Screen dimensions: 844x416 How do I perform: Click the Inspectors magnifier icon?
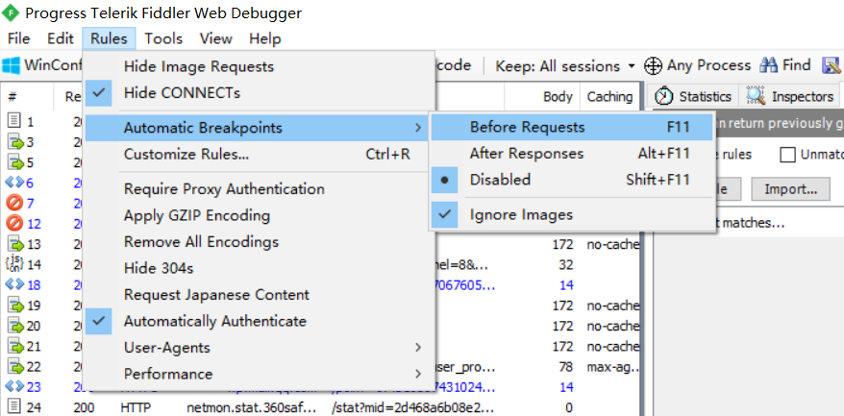756,96
